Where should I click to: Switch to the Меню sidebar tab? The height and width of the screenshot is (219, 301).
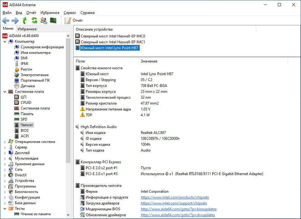tap(8, 28)
